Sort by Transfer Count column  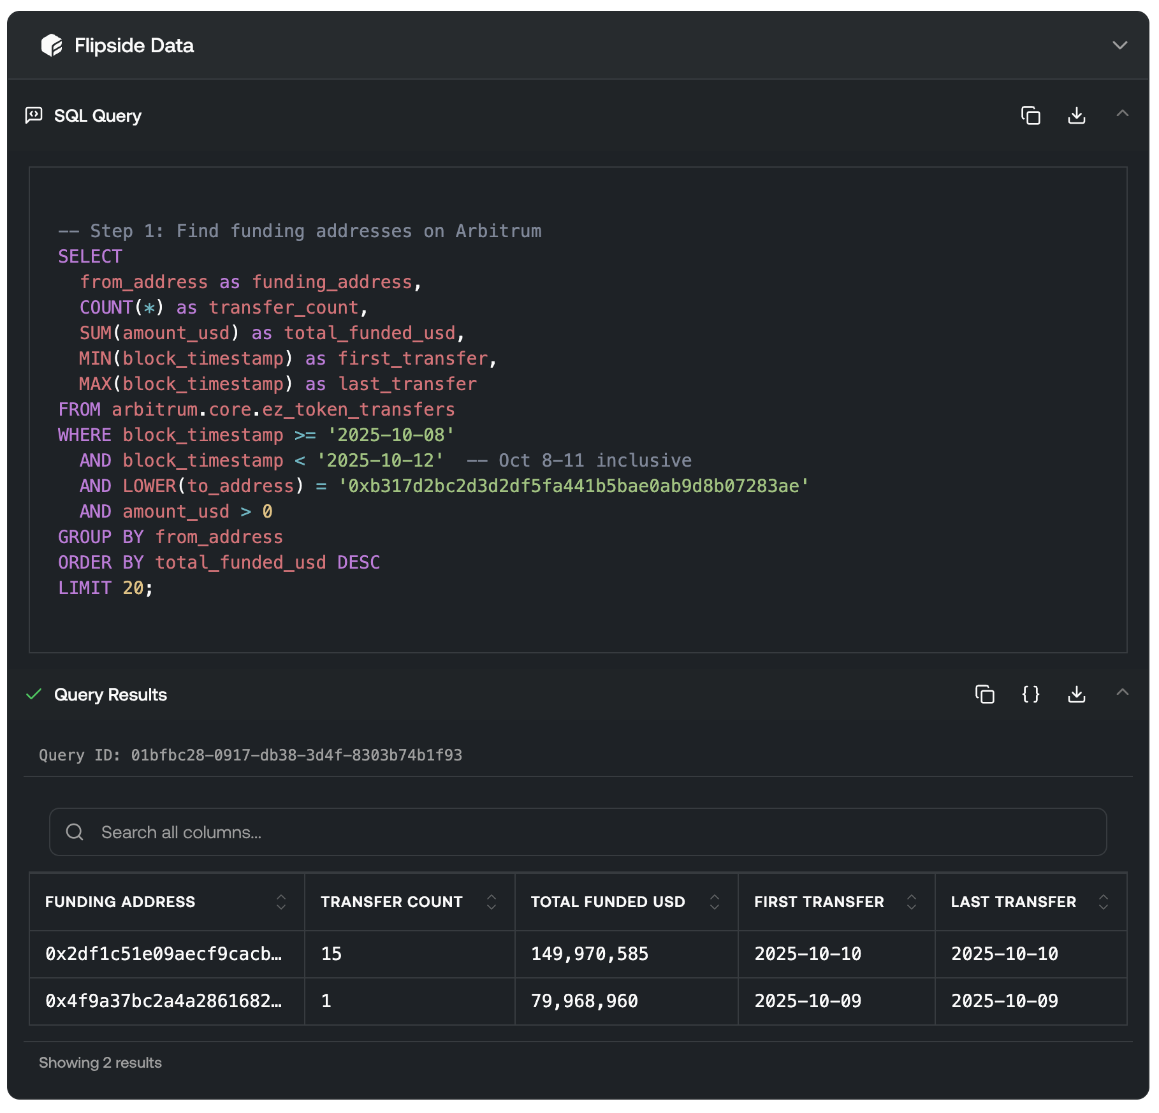491,902
